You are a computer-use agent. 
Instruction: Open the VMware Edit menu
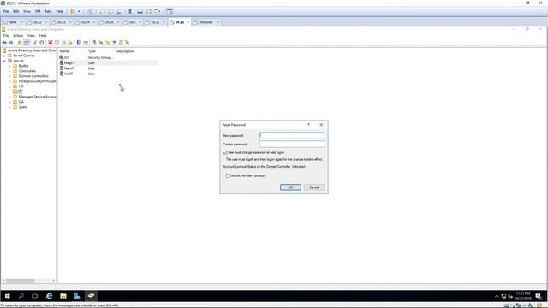[x=16, y=11]
